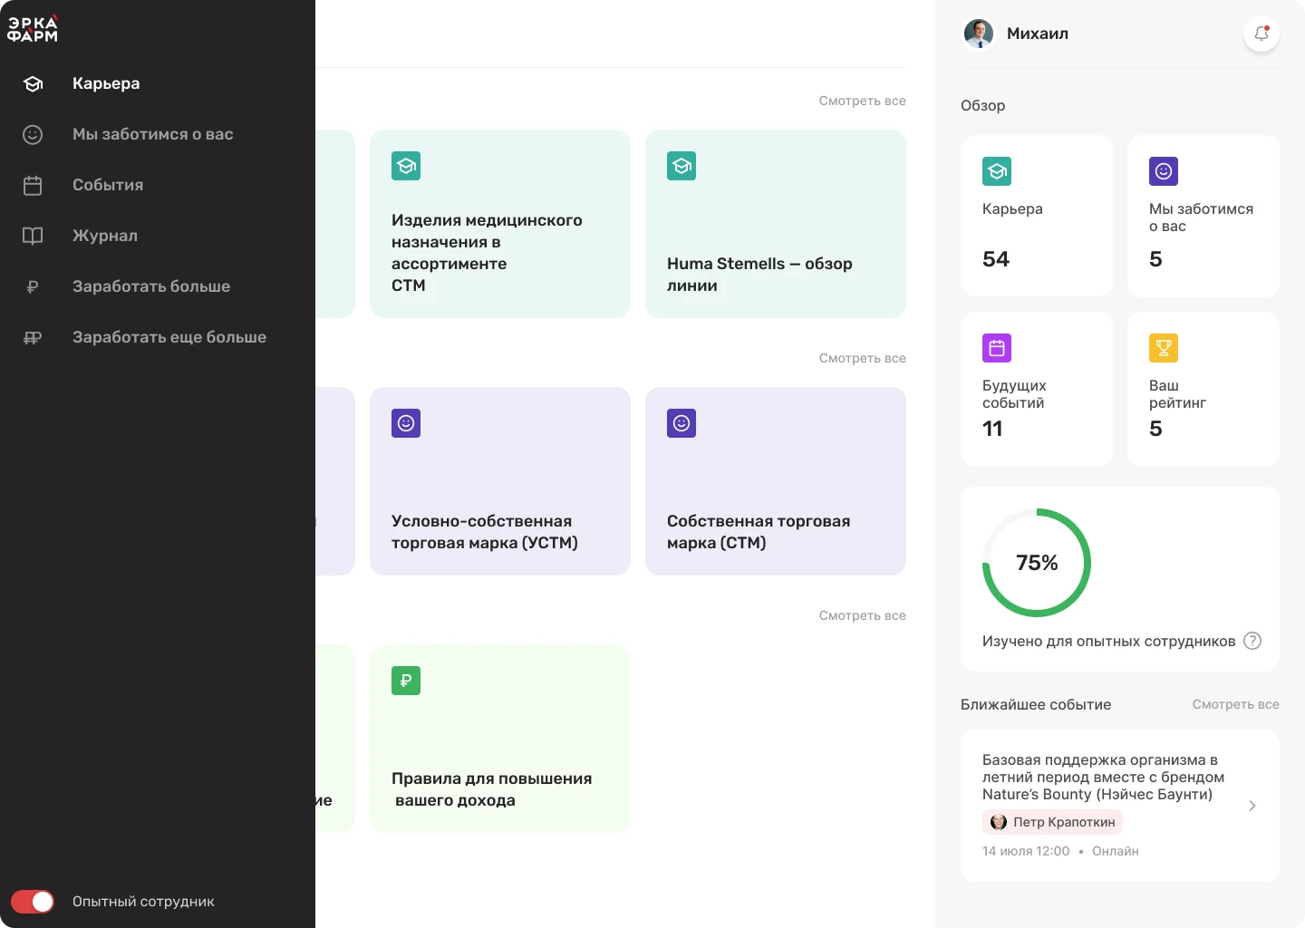
Task: Select Заработать еще больше in the sidebar
Action: (x=169, y=337)
